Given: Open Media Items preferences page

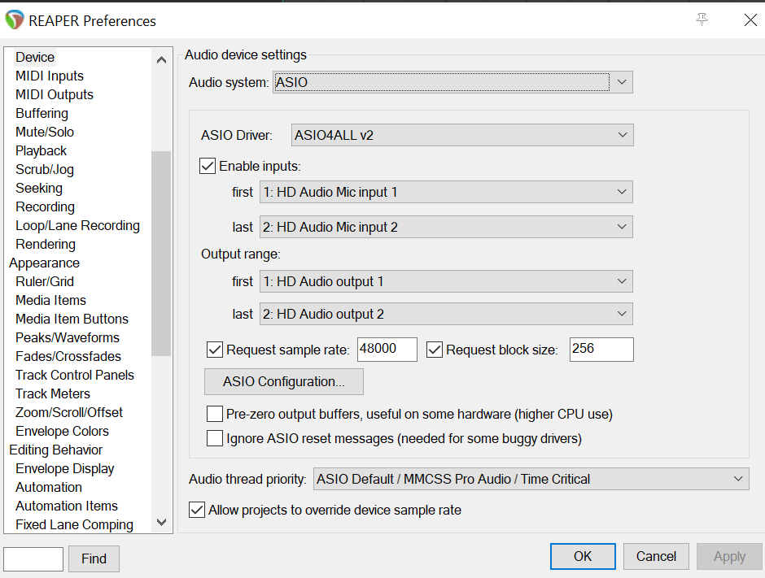Looking at the screenshot, I should click(50, 300).
